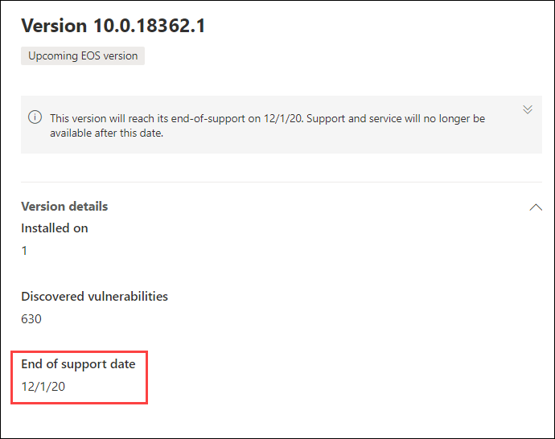
Task: Click the 12/1/20 value under End of support date
Action: [43, 387]
